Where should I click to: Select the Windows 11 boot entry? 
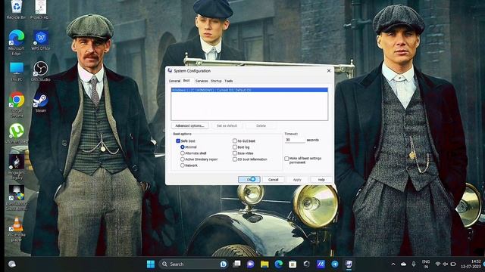249,90
